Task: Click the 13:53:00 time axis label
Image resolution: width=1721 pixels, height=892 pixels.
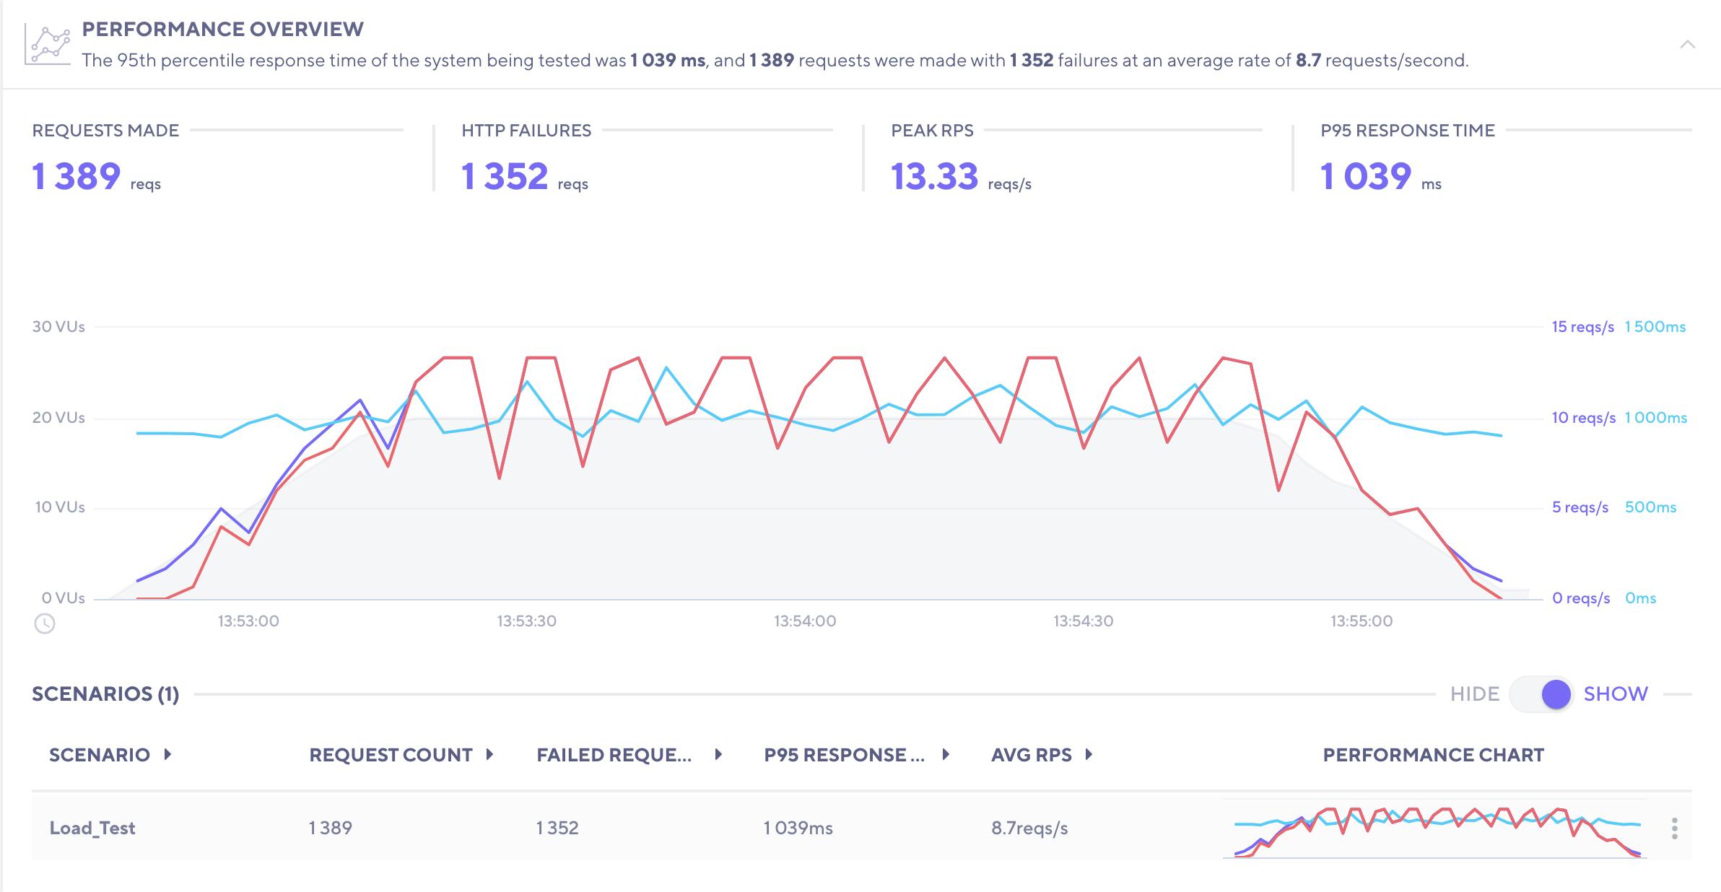Action: coord(248,621)
